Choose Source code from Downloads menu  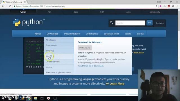click(59, 45)
